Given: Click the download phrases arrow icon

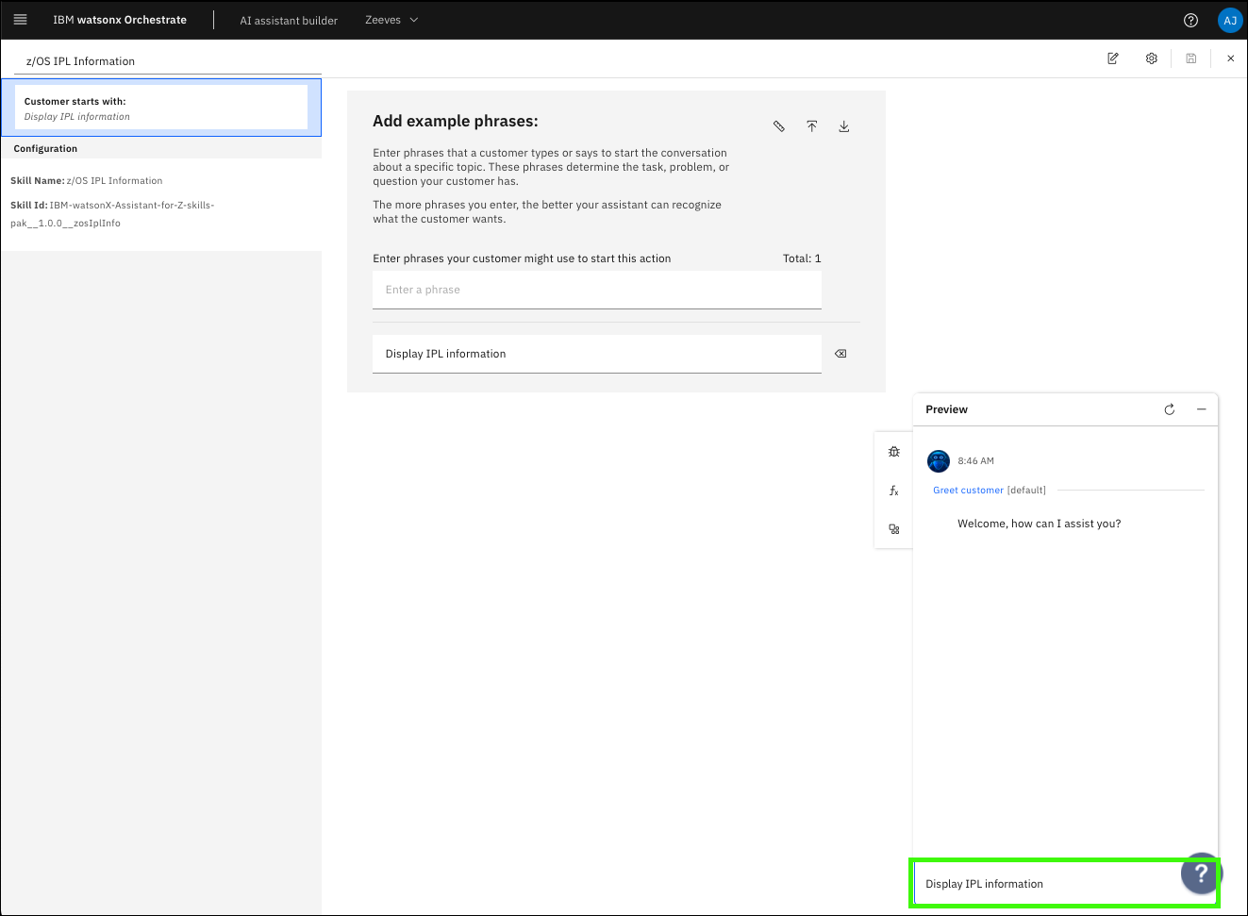Looking at the screenshot, I should click(x=844, y=126).
